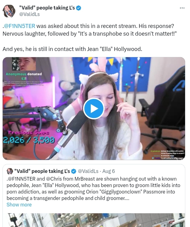Image resolution: width=190 pixels, height=227 pixels.
Task: Open the "Valid" people taking L's profile name
Action: 47,8
